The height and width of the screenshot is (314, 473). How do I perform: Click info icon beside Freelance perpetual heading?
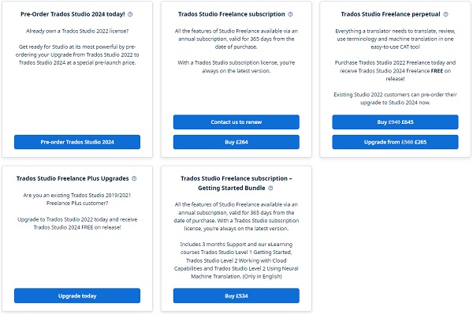coord(445,14)
